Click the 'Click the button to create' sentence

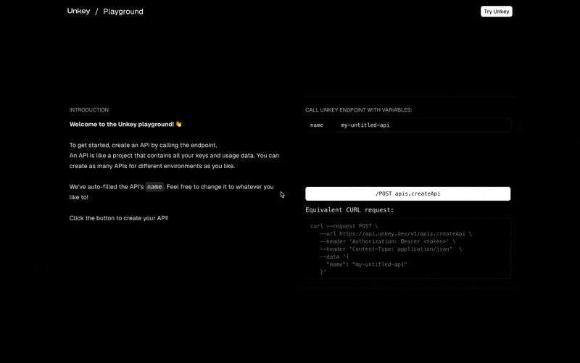coord(119,218)
